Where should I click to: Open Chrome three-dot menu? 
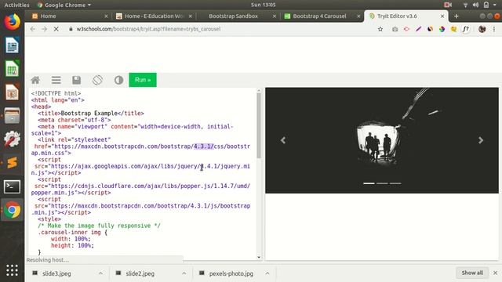[494, 29]
